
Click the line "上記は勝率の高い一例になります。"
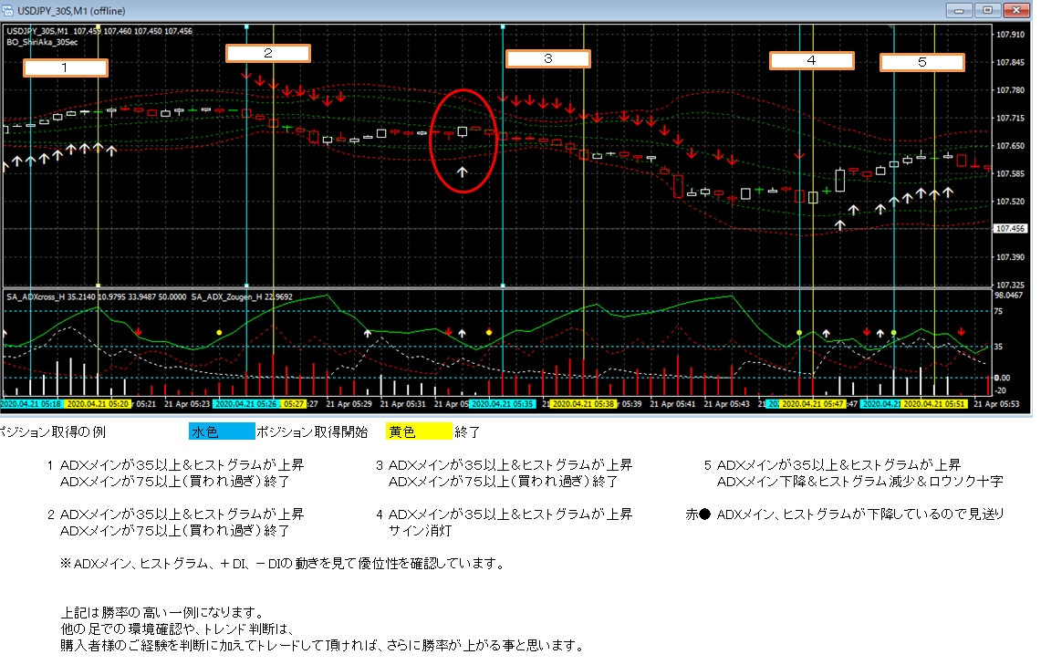click(163, 613)
